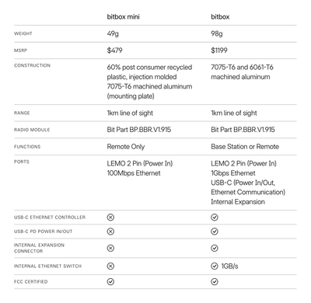Click the bitbox USB-C PD Power checkmark icon

point(215,232)
